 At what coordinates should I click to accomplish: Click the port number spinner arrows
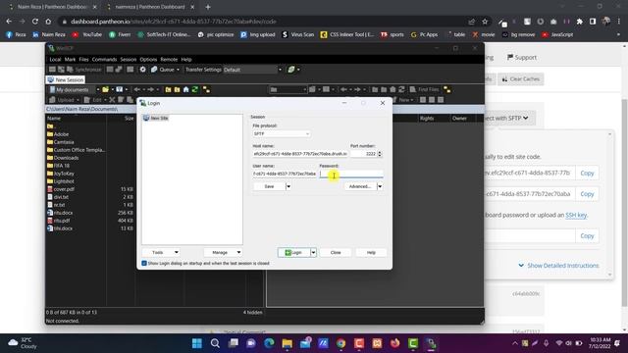pyautogui.click(x=380, y=154)
